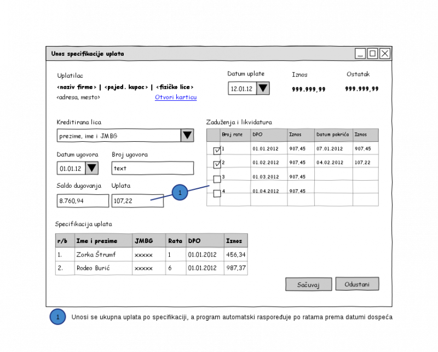Maximize the Unos specifikacije uplata window
Screen dimensions: 438x352
click(x=372, y=53)
